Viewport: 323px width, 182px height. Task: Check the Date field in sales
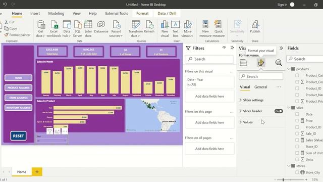coord(297,114)
